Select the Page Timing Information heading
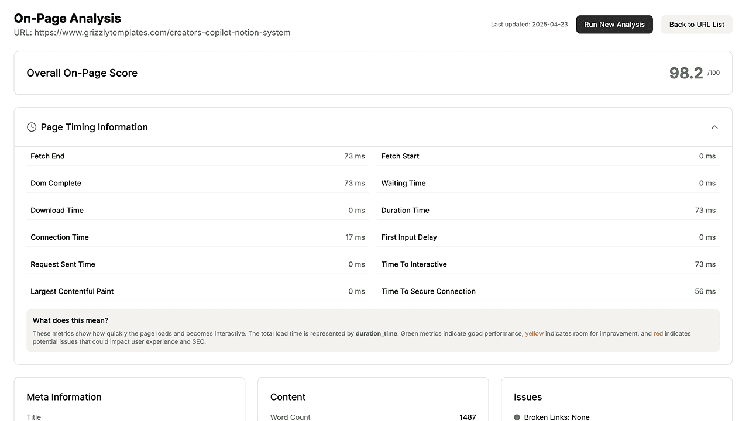Image resolution: width=749 pixels, height=421 pixels. [94, 127]
